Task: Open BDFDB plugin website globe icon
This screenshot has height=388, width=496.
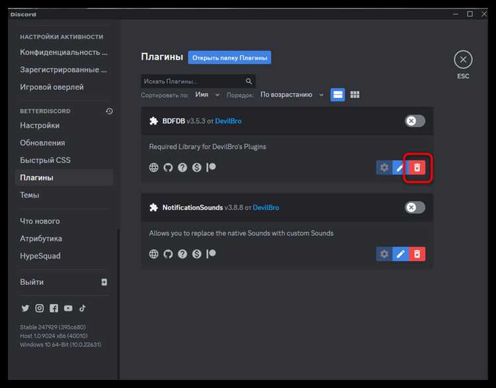Action: click(153, 167)
